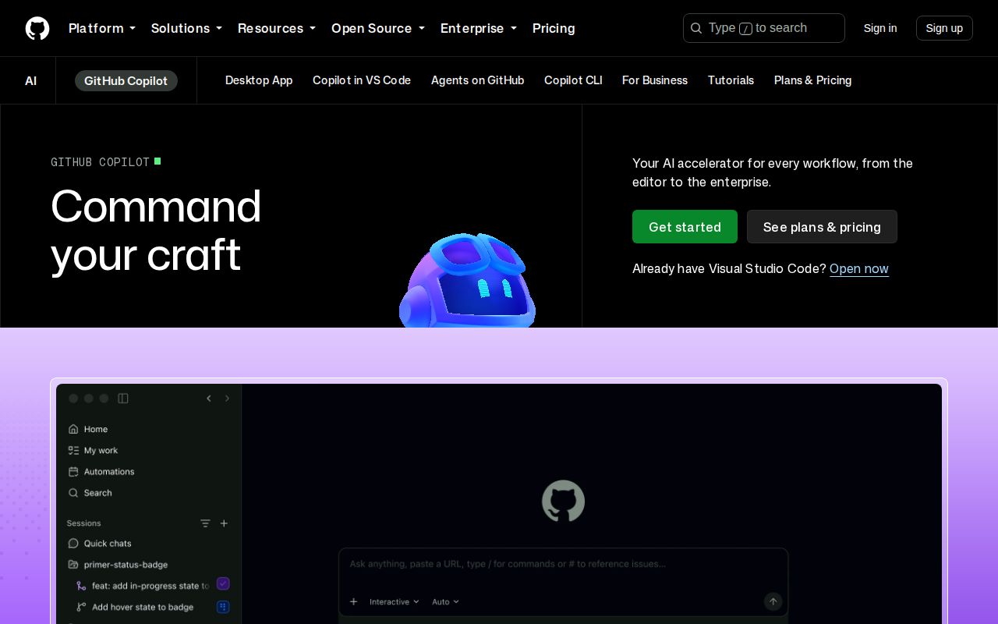This screenshot has width=998, height=624.
Task: Click the blue badge beside 'Add hover state to badge'
Action: point(223,607)
